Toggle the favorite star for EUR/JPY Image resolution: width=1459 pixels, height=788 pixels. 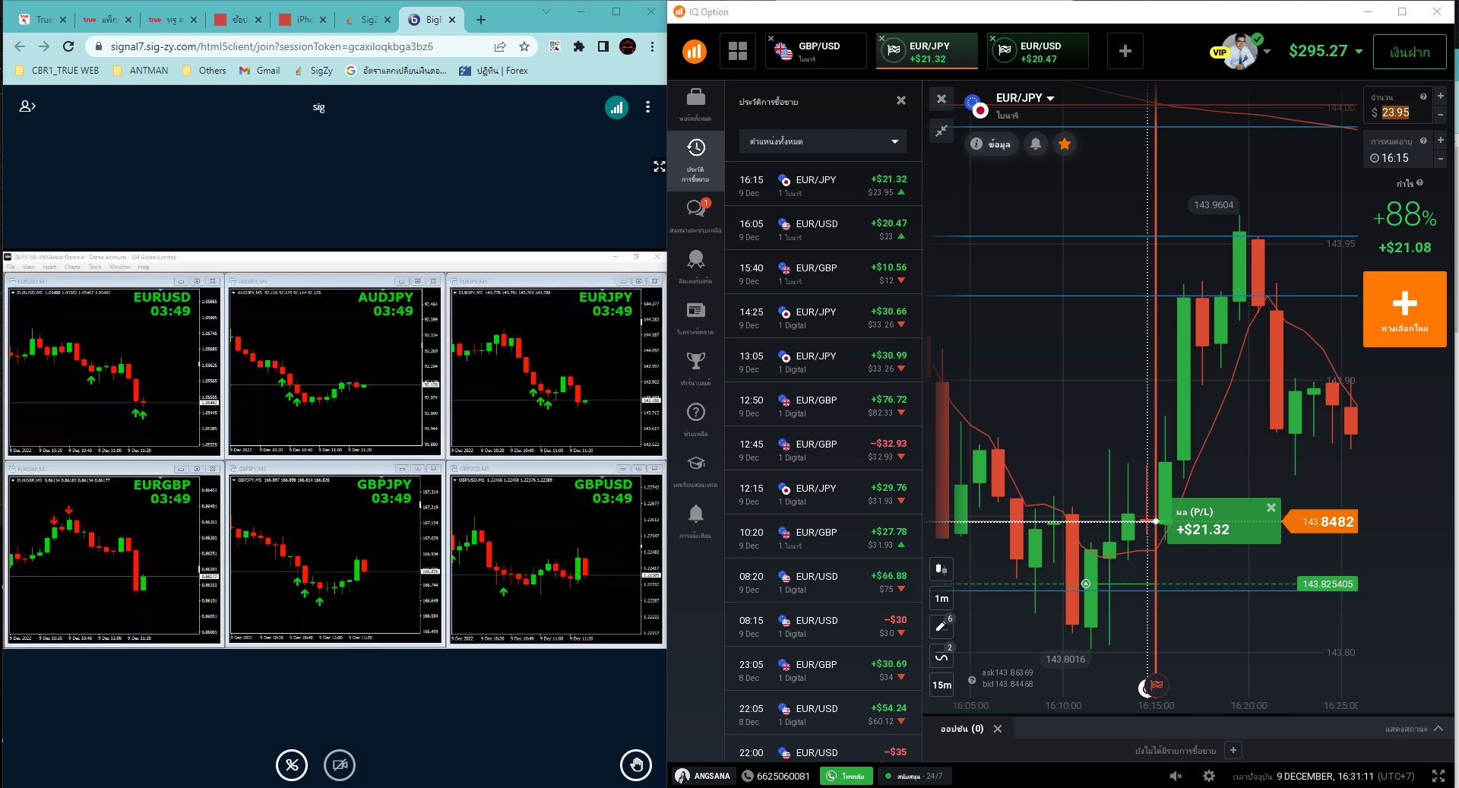pyautogui.click(x=1064, y=143)
